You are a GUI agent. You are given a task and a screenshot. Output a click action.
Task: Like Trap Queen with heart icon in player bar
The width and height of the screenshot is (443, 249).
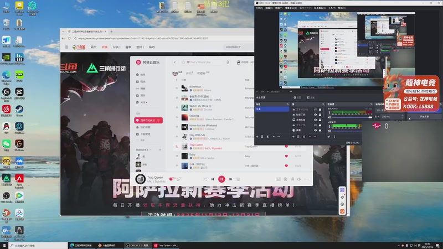click(171, 179)
